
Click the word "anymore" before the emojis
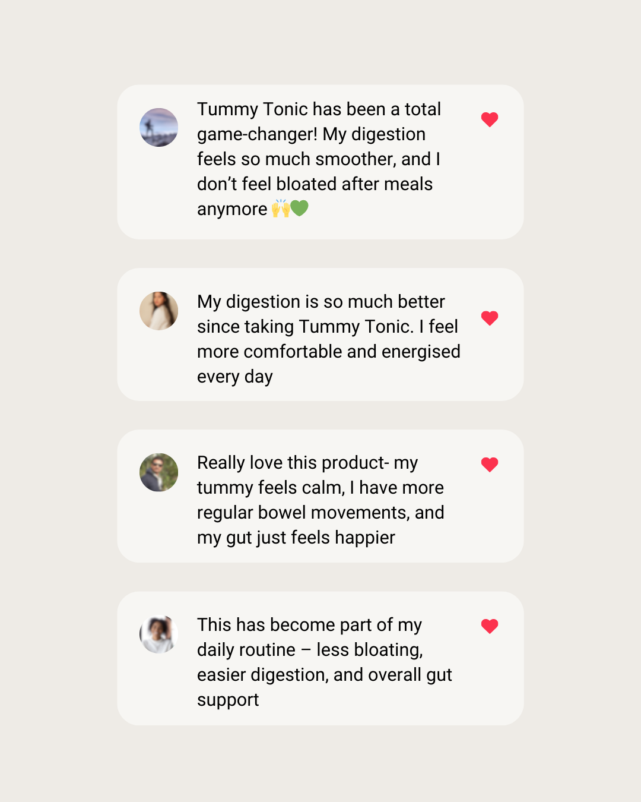click(232, 210)
